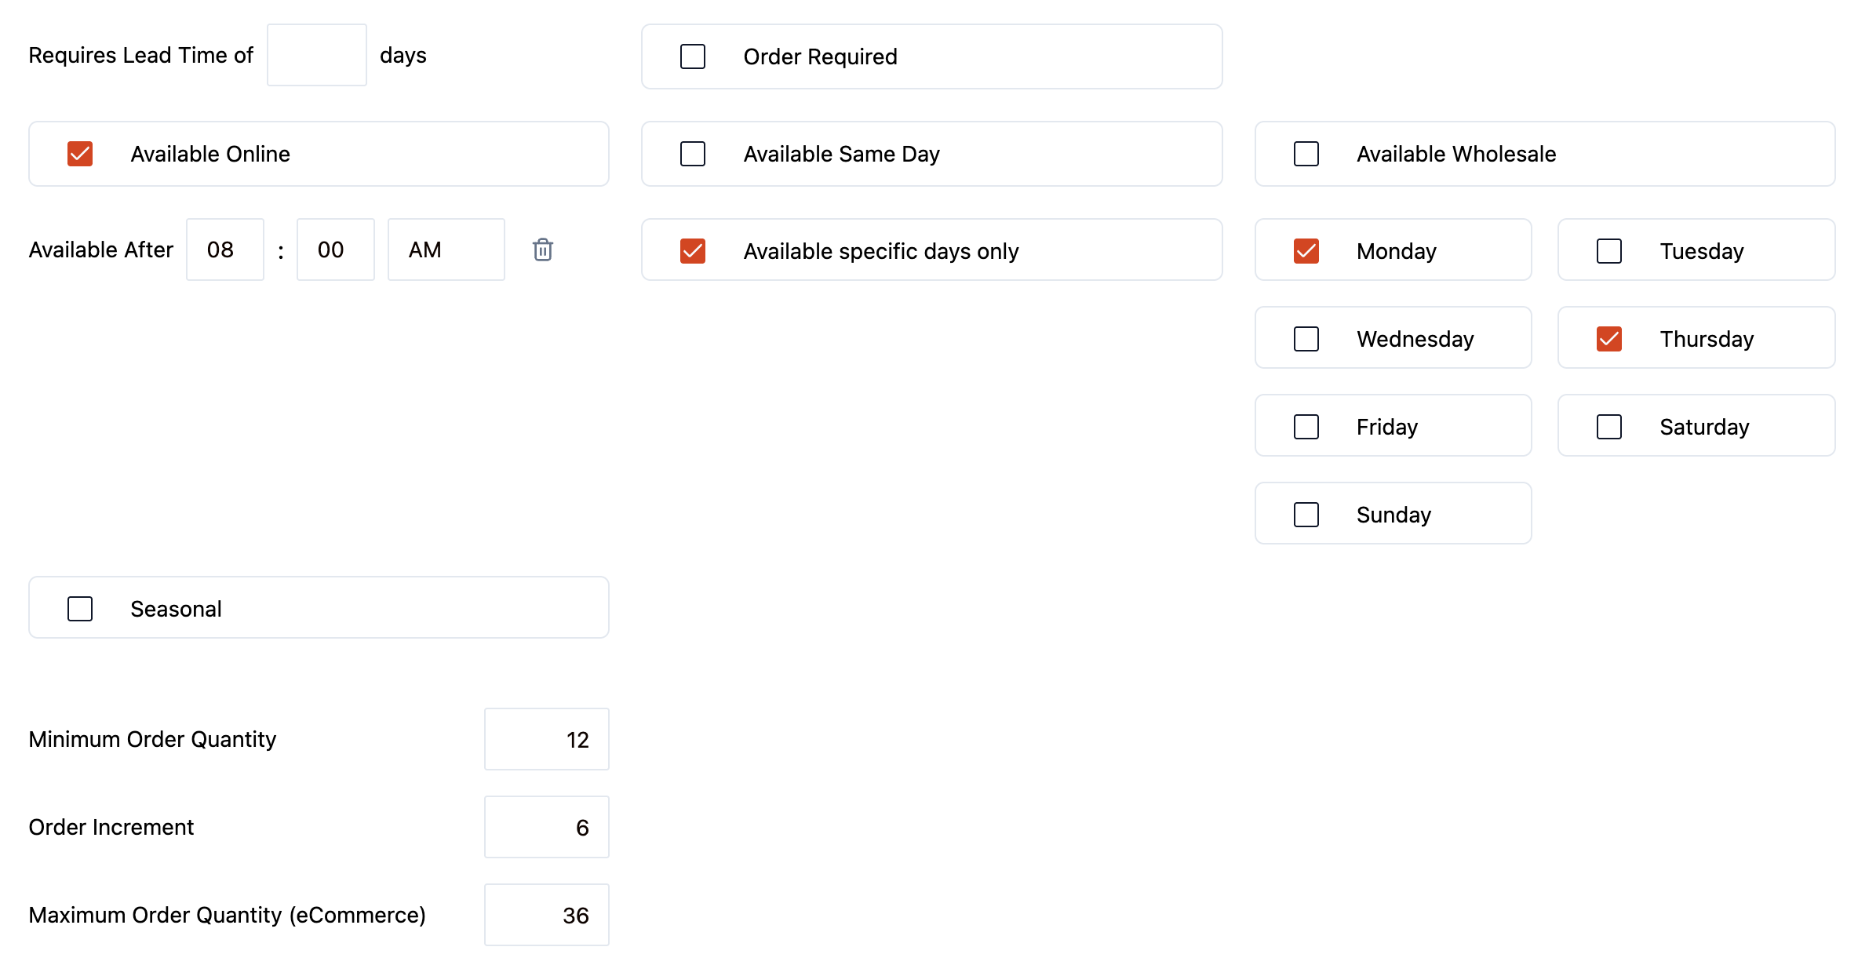Edit the Order Increment value
The height and width of the screenshot is (976, 1858).
click(546, 827)
